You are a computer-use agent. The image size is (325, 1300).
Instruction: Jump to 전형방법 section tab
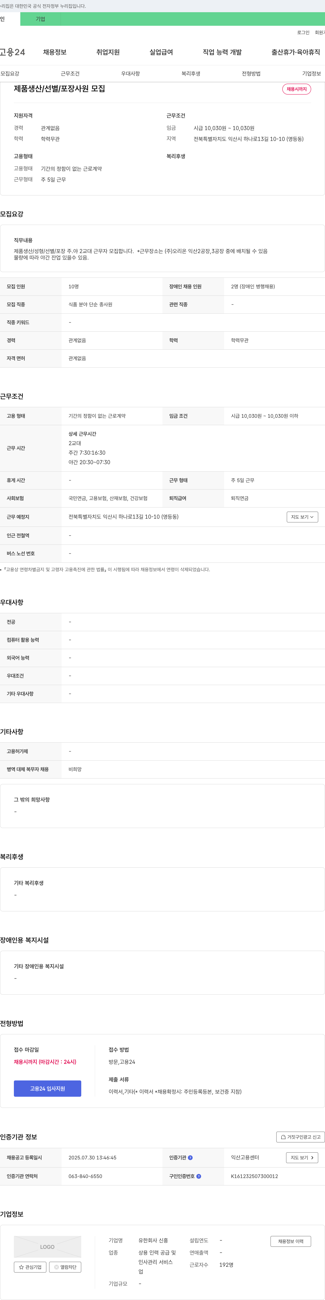pos(251,74)
